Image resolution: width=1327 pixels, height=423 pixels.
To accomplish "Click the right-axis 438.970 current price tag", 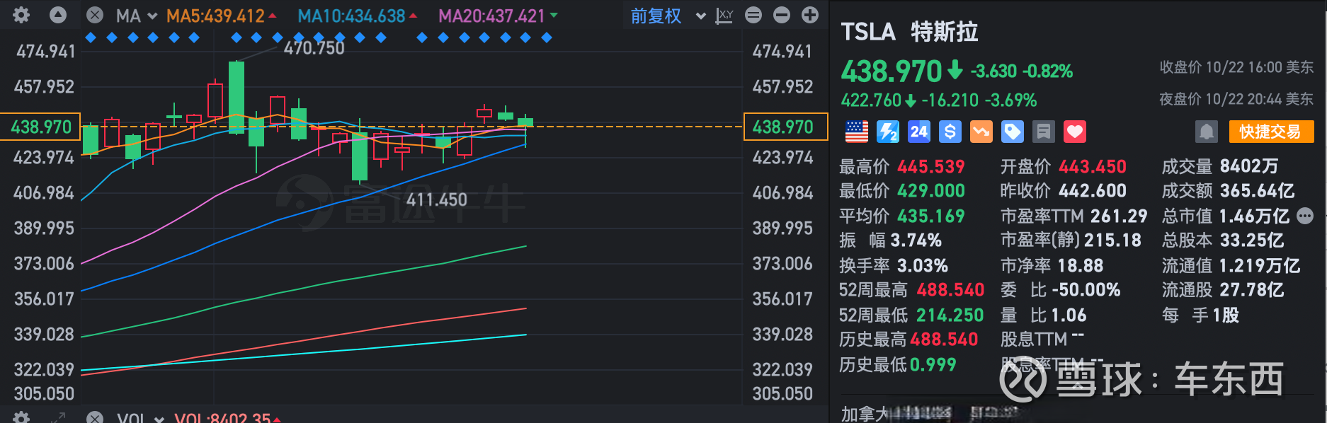I will click(x=785, y=127).
